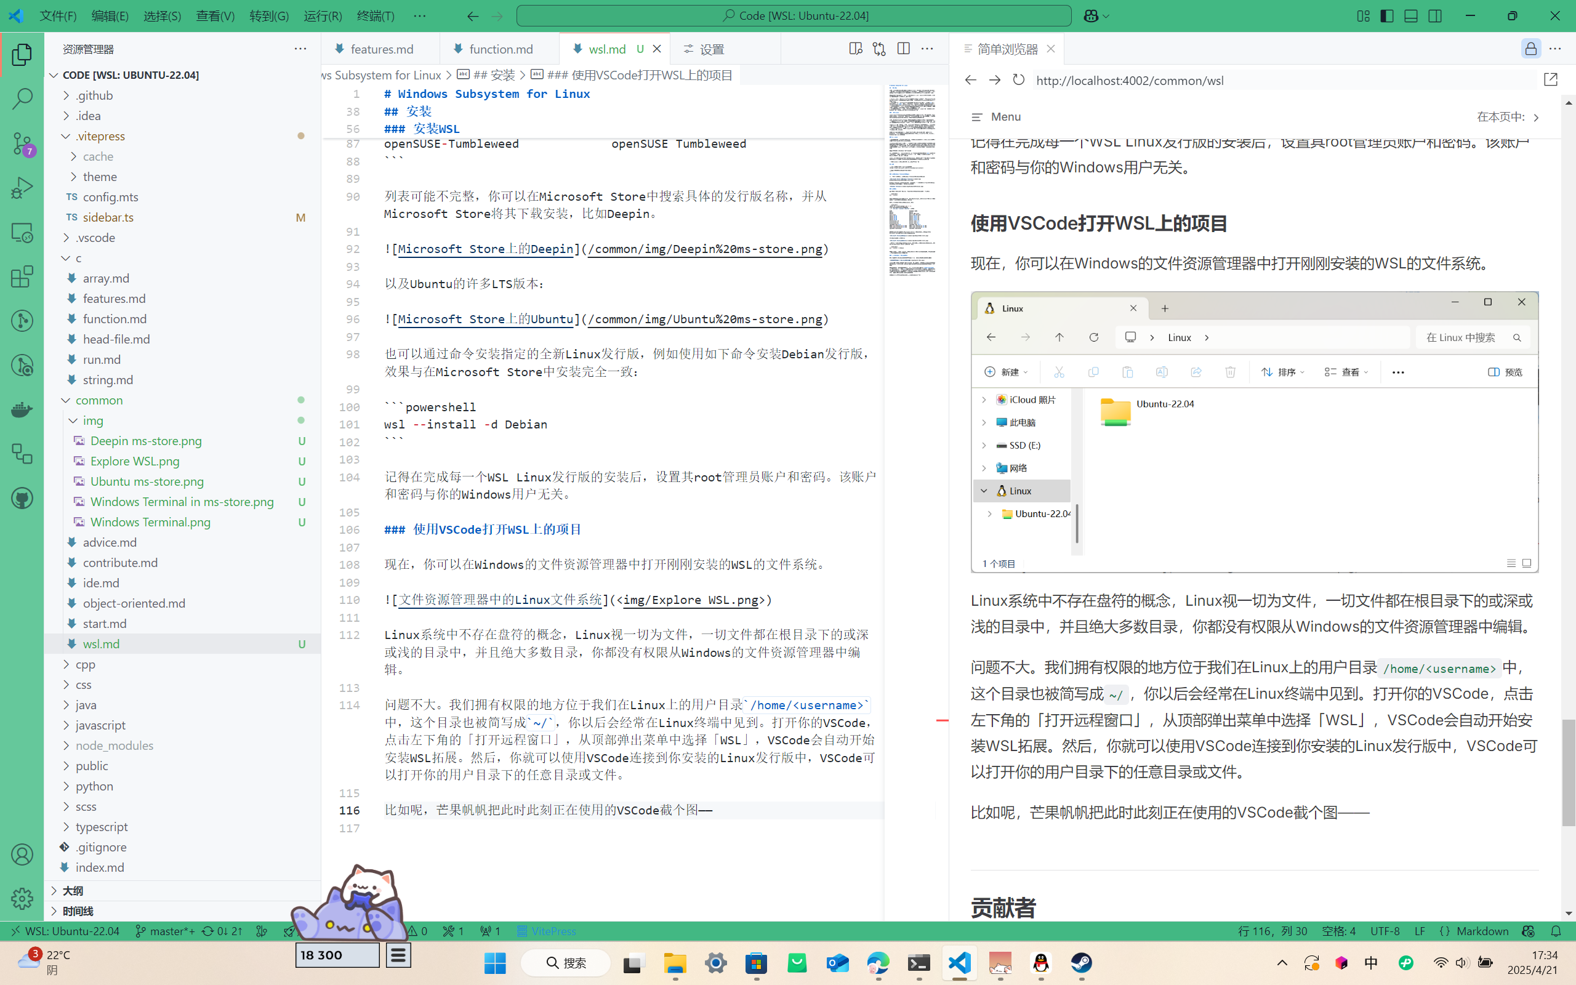This screenshot has height=985, width=1576.
Task: Click the editor minimap
Action: coord(913,179)
